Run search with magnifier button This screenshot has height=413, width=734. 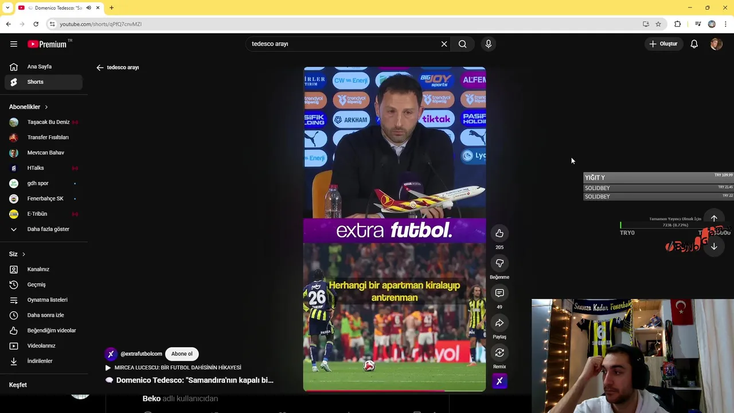(463, 44)
